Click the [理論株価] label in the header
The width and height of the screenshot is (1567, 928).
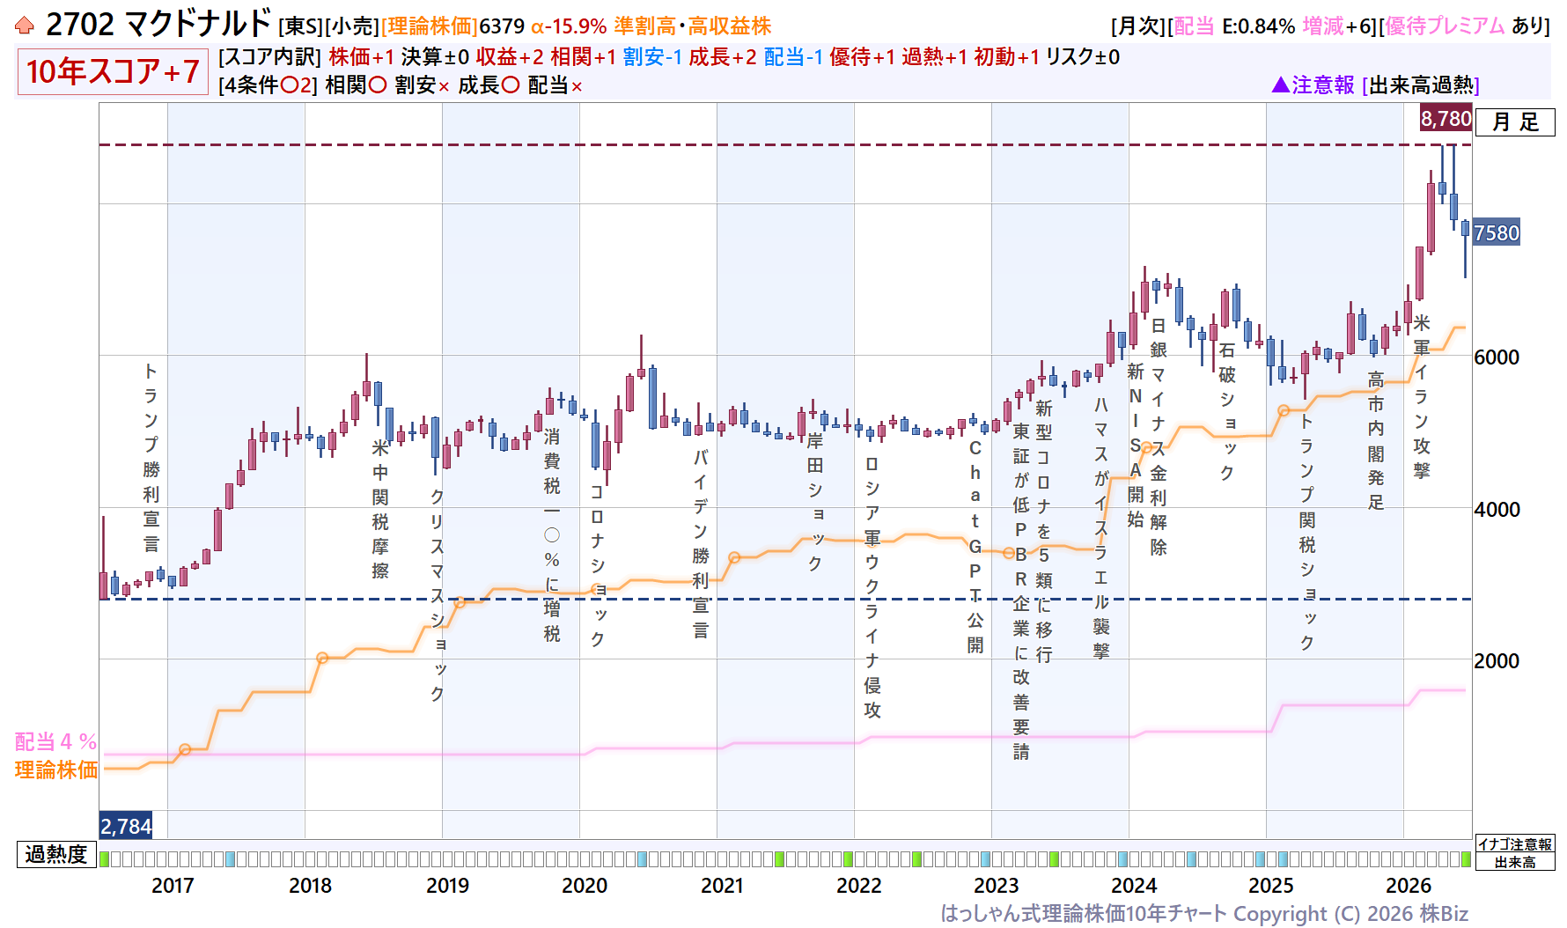pyautogui.click(x=430, y=26)
